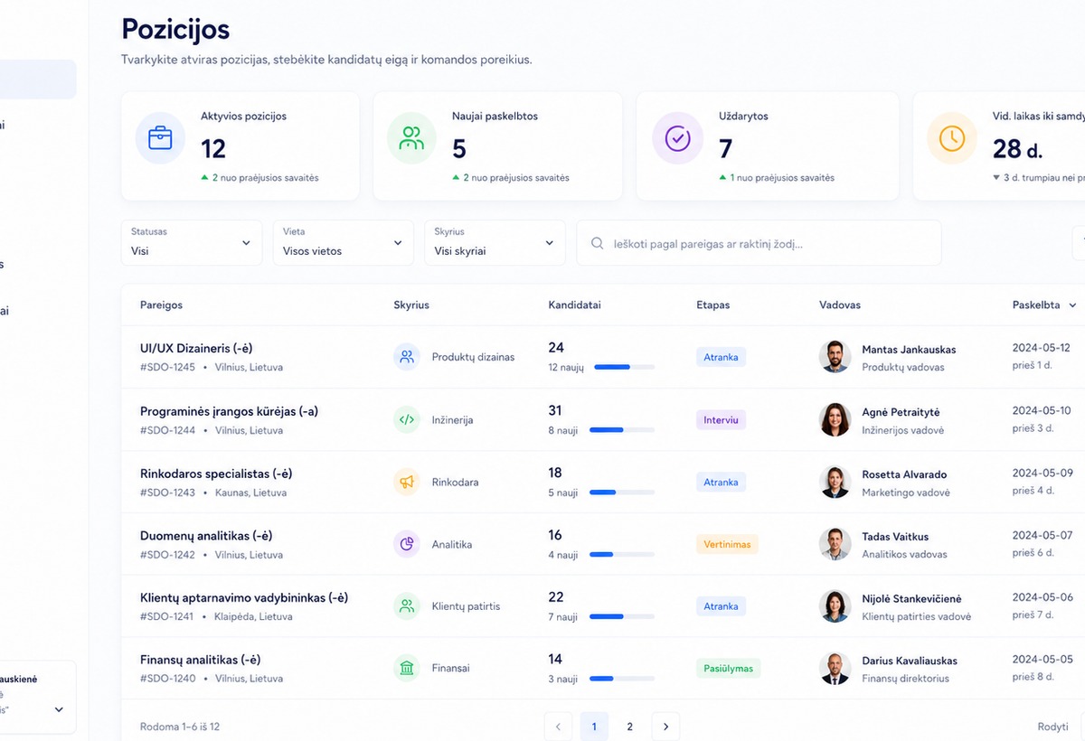The image size is (1085, 741).
Task: Click the Rinkodara megaphone icon
Action: pos(407,482)
